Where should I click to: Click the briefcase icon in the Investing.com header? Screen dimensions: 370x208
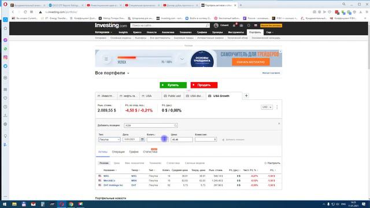pos(242,25)
